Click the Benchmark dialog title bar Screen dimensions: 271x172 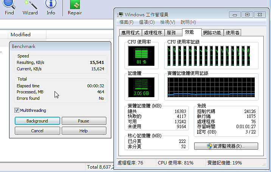point(60,46)
